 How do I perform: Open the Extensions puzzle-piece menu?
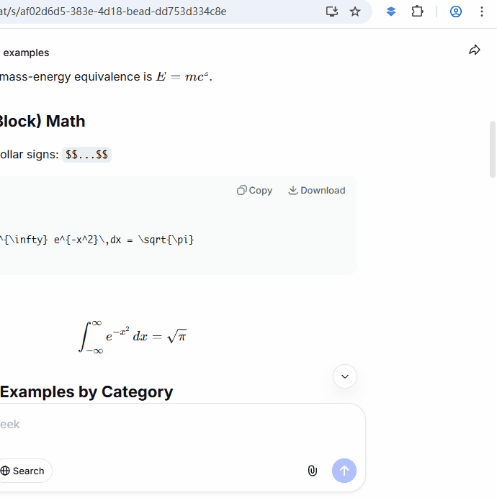(417, 12)
